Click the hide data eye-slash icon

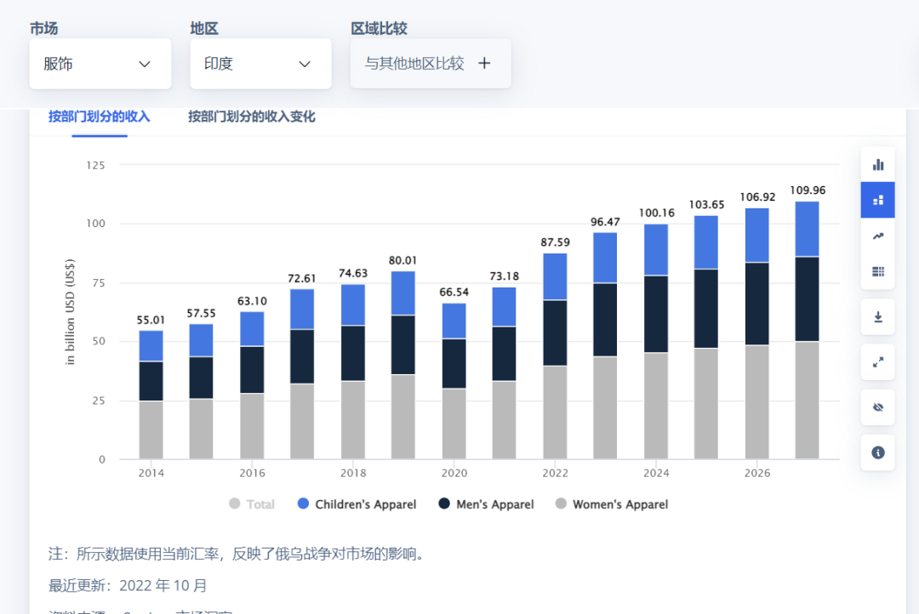877,407
